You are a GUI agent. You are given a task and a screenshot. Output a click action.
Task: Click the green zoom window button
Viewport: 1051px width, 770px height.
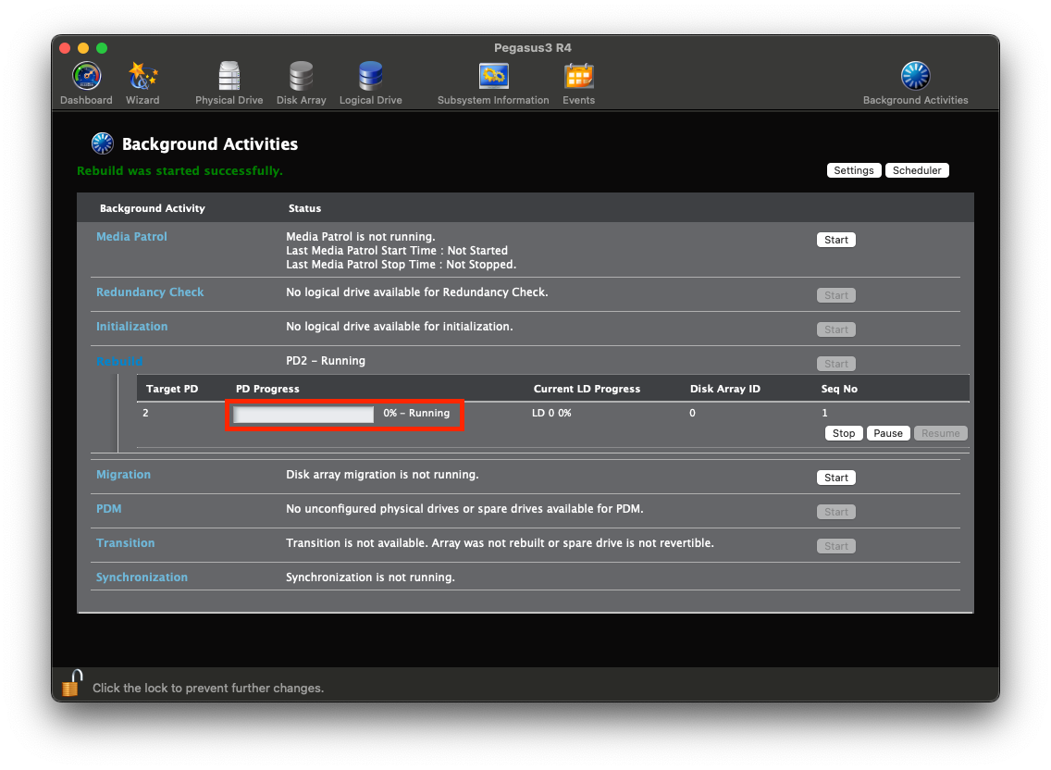pos(102,47)
